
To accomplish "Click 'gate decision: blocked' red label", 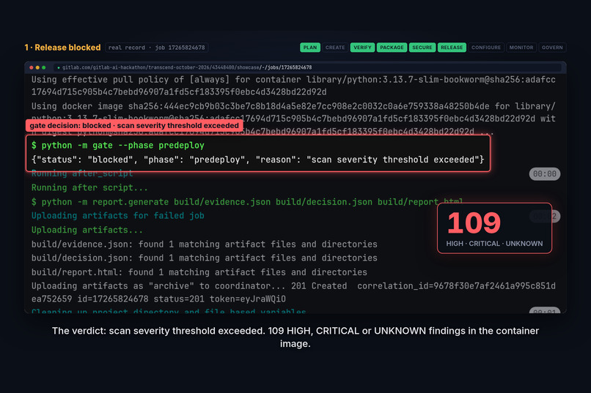I will click(x=134, y=126).
